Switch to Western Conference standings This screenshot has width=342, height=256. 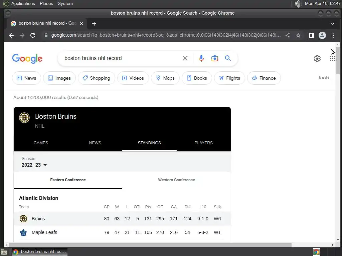pos(176,180)
